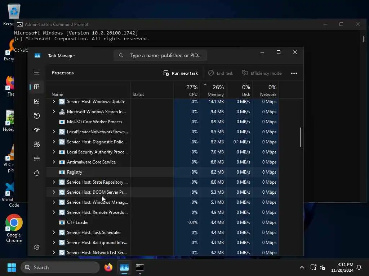The width and height of the screenshot is (369, 276).
Task: Click the Task Manager search field
Action: [160, 55]
